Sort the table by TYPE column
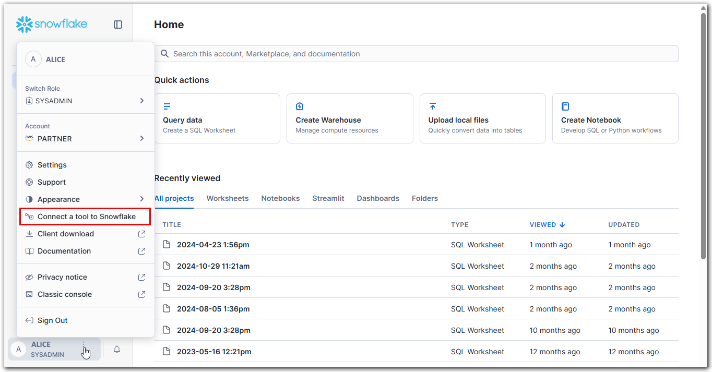 [x=460, y=225]
